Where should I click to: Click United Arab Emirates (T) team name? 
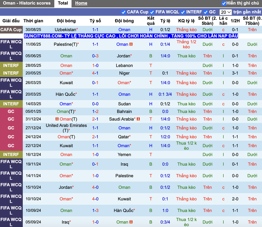(x=66, y=128)
